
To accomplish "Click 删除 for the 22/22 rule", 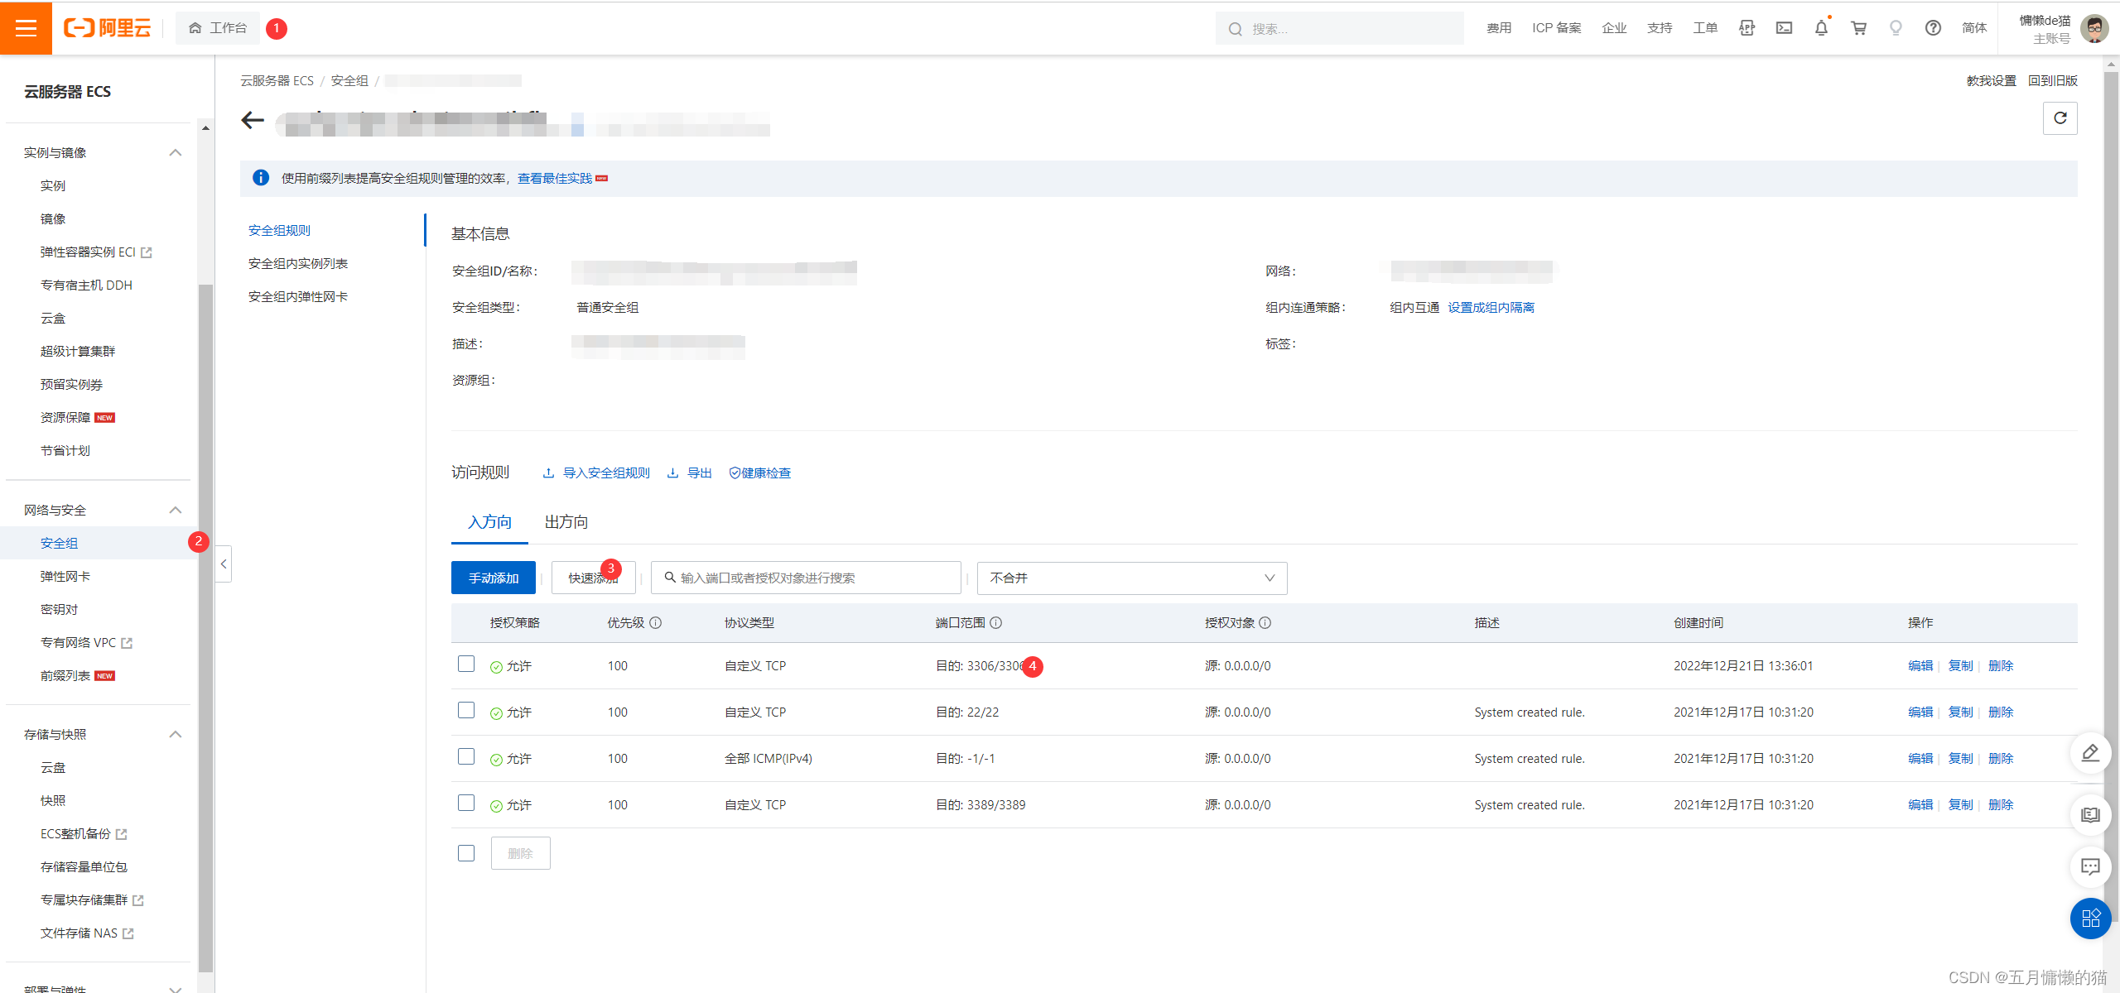I will click(x=2001, y=712).
